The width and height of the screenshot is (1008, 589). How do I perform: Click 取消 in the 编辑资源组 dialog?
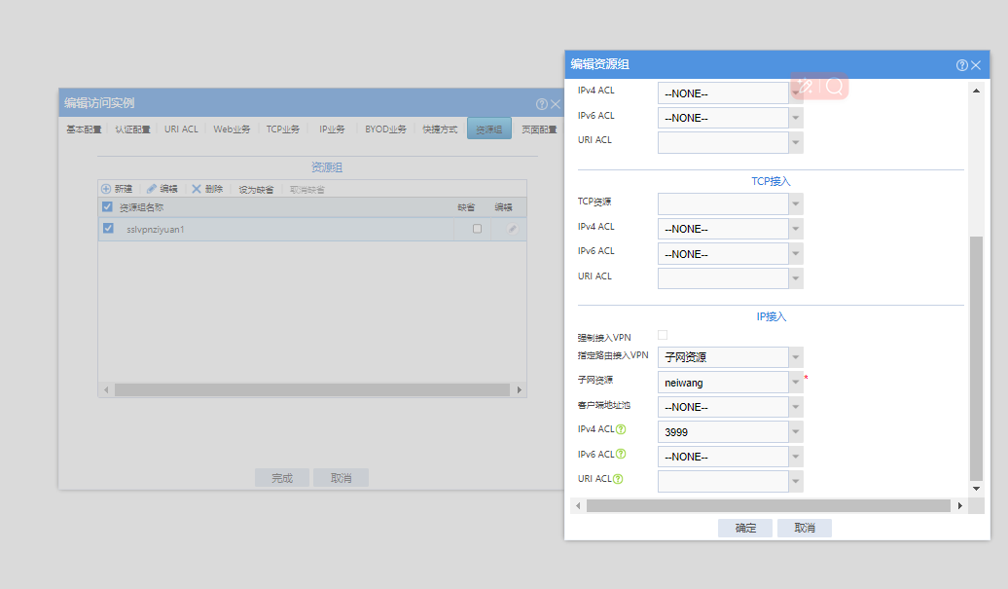[x=805, y=528]
